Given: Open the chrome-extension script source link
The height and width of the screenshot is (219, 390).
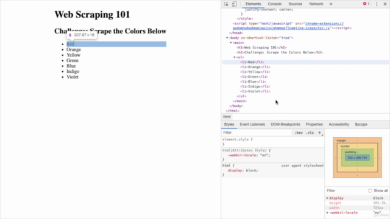Looking at the screenshot, I should coord(288,26).
